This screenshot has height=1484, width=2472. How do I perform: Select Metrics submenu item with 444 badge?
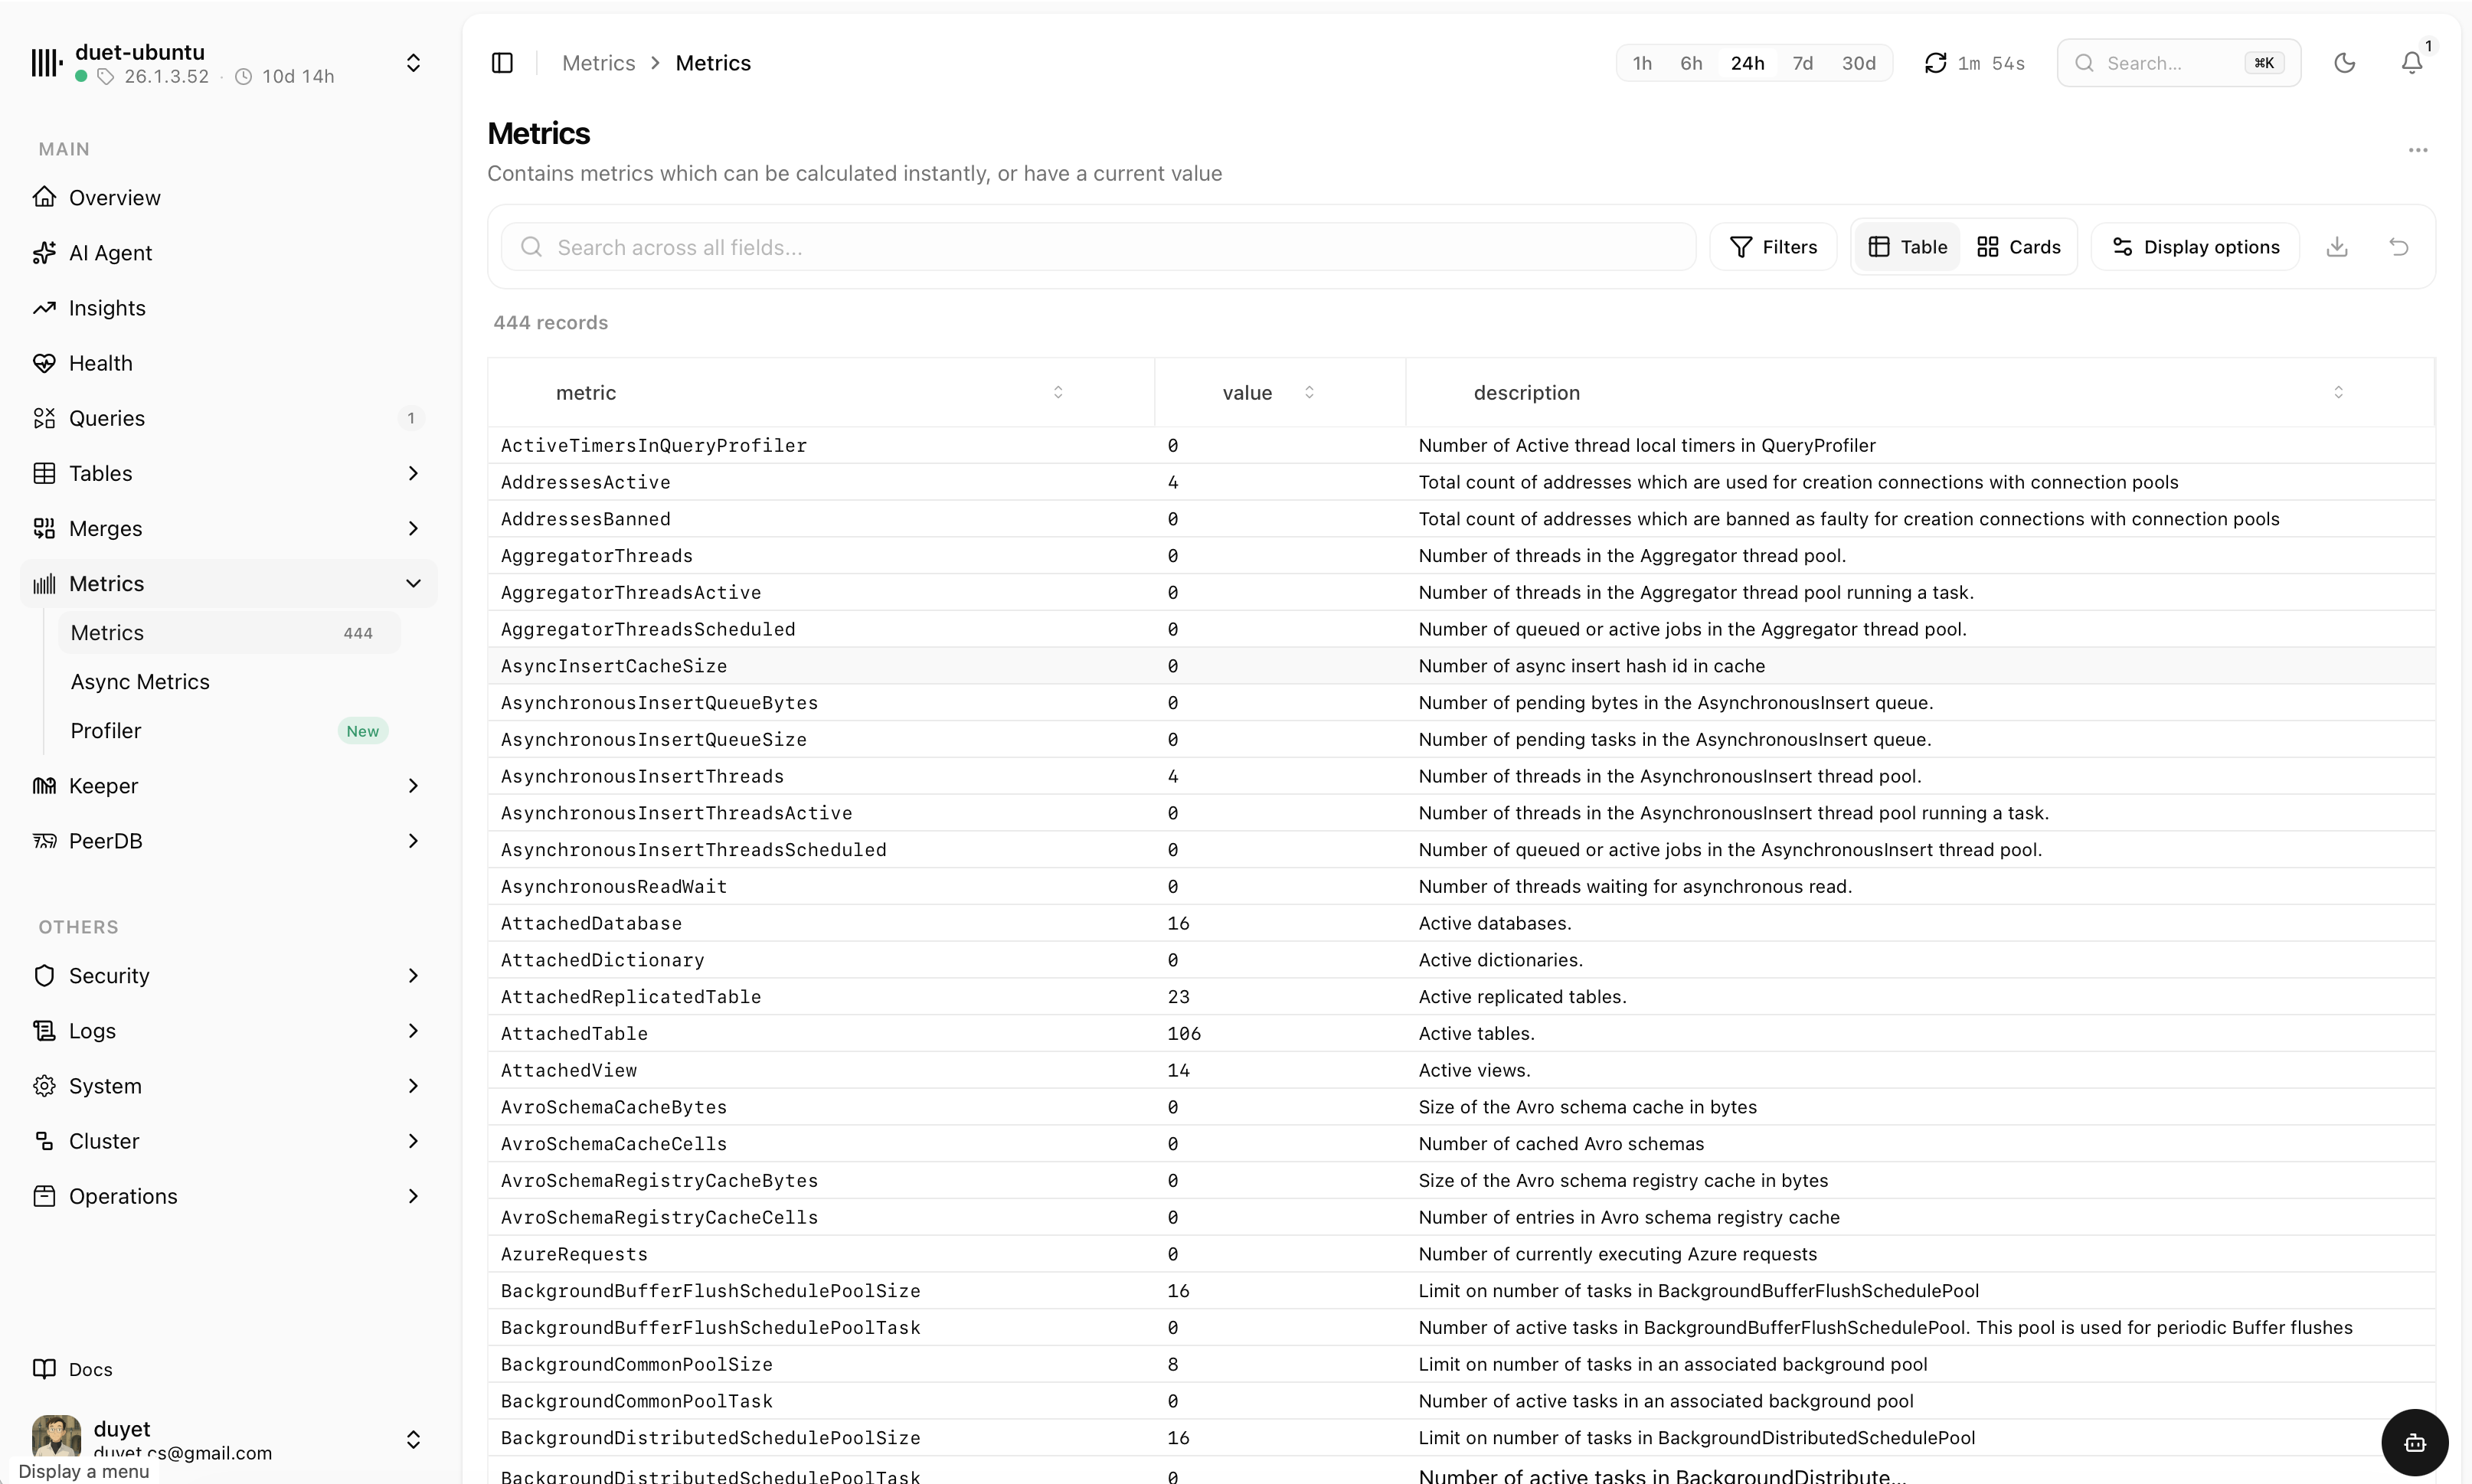(229, 633)
